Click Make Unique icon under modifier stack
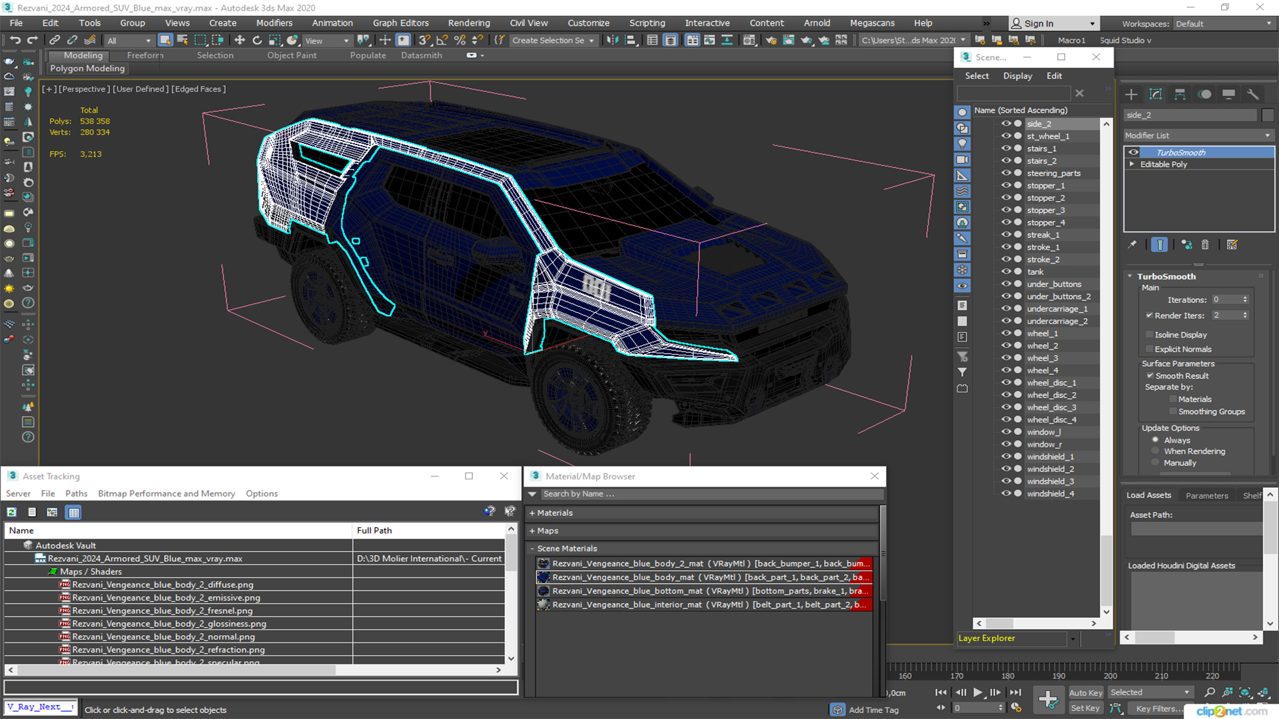The width and height of the screenshot is (1279, 719). tap(1186, 245)
